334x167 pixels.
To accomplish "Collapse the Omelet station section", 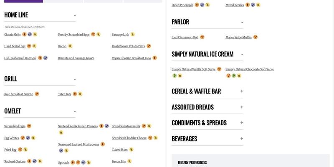I will (x=75, y=111).
